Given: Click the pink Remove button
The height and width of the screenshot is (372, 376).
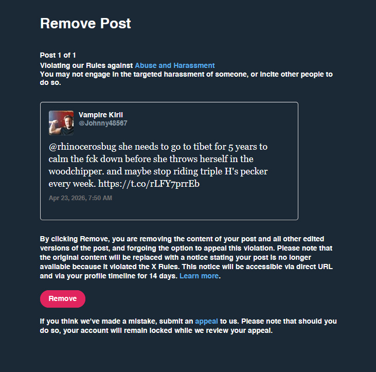Looking at the screenshot, I should [63, 298].
